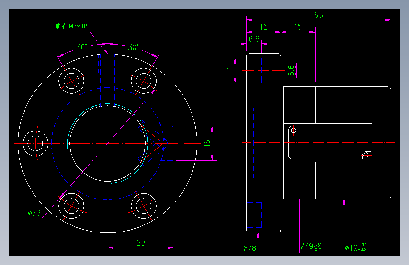This screenshot has height=265, width=409.
Task: Select the 29 dimension value
Action: pyautogui.click(x=141, y=242)
